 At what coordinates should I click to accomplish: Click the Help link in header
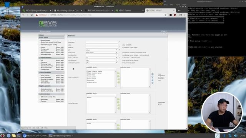pos(164,31)
